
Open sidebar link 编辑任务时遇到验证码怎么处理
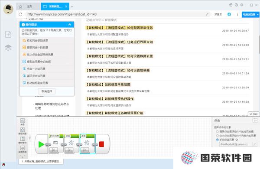[x=52, y=106]
